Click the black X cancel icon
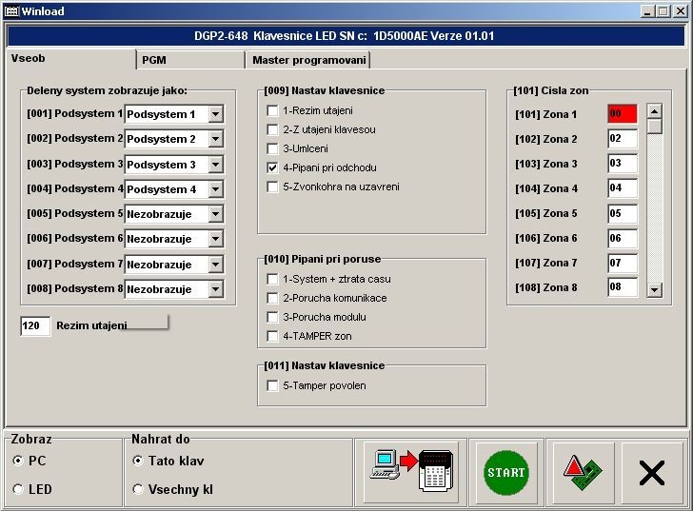693x511 pixels. tap(652, 472)
